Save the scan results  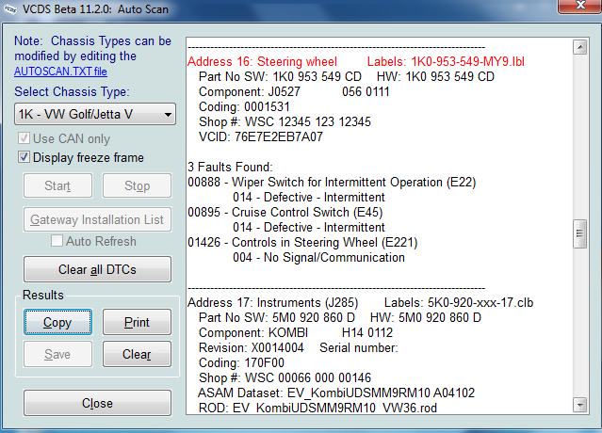click(x=57, y=354)
